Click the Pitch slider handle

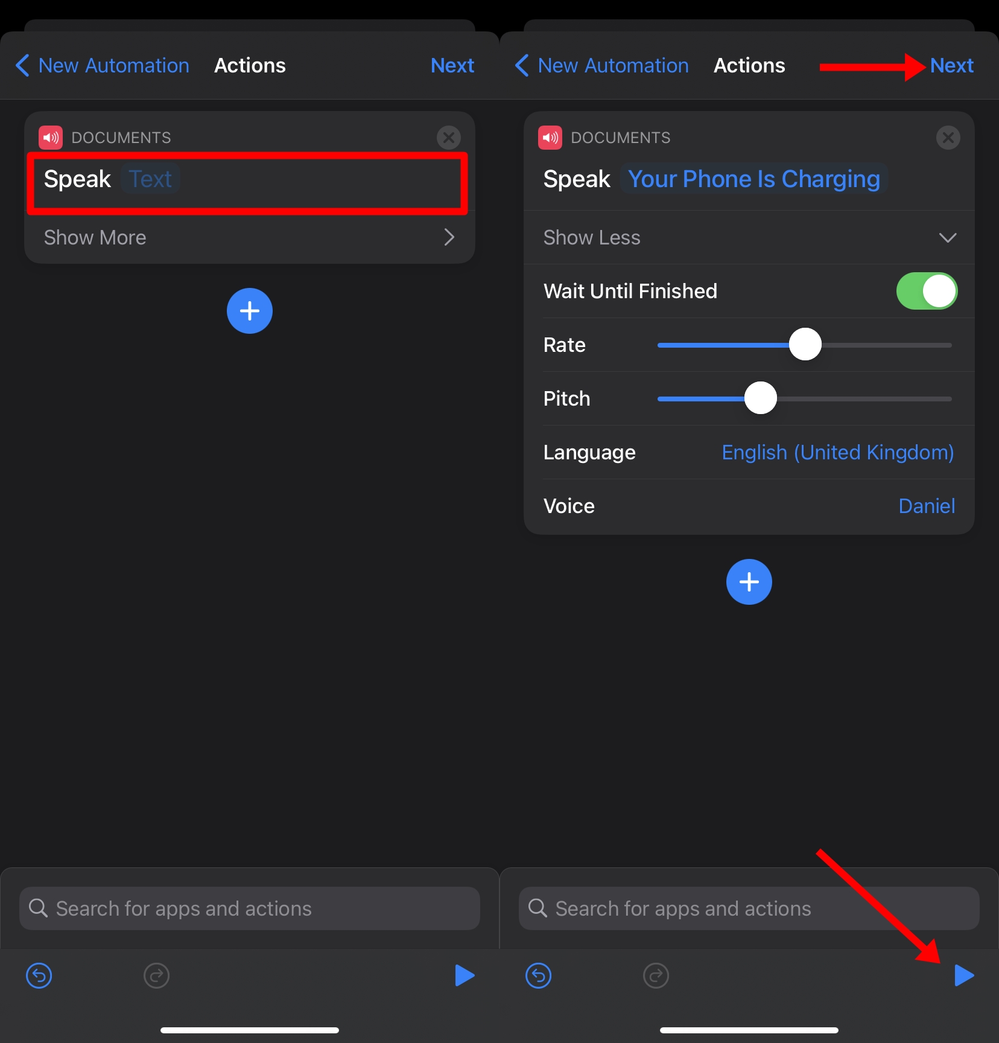[761, 398]
